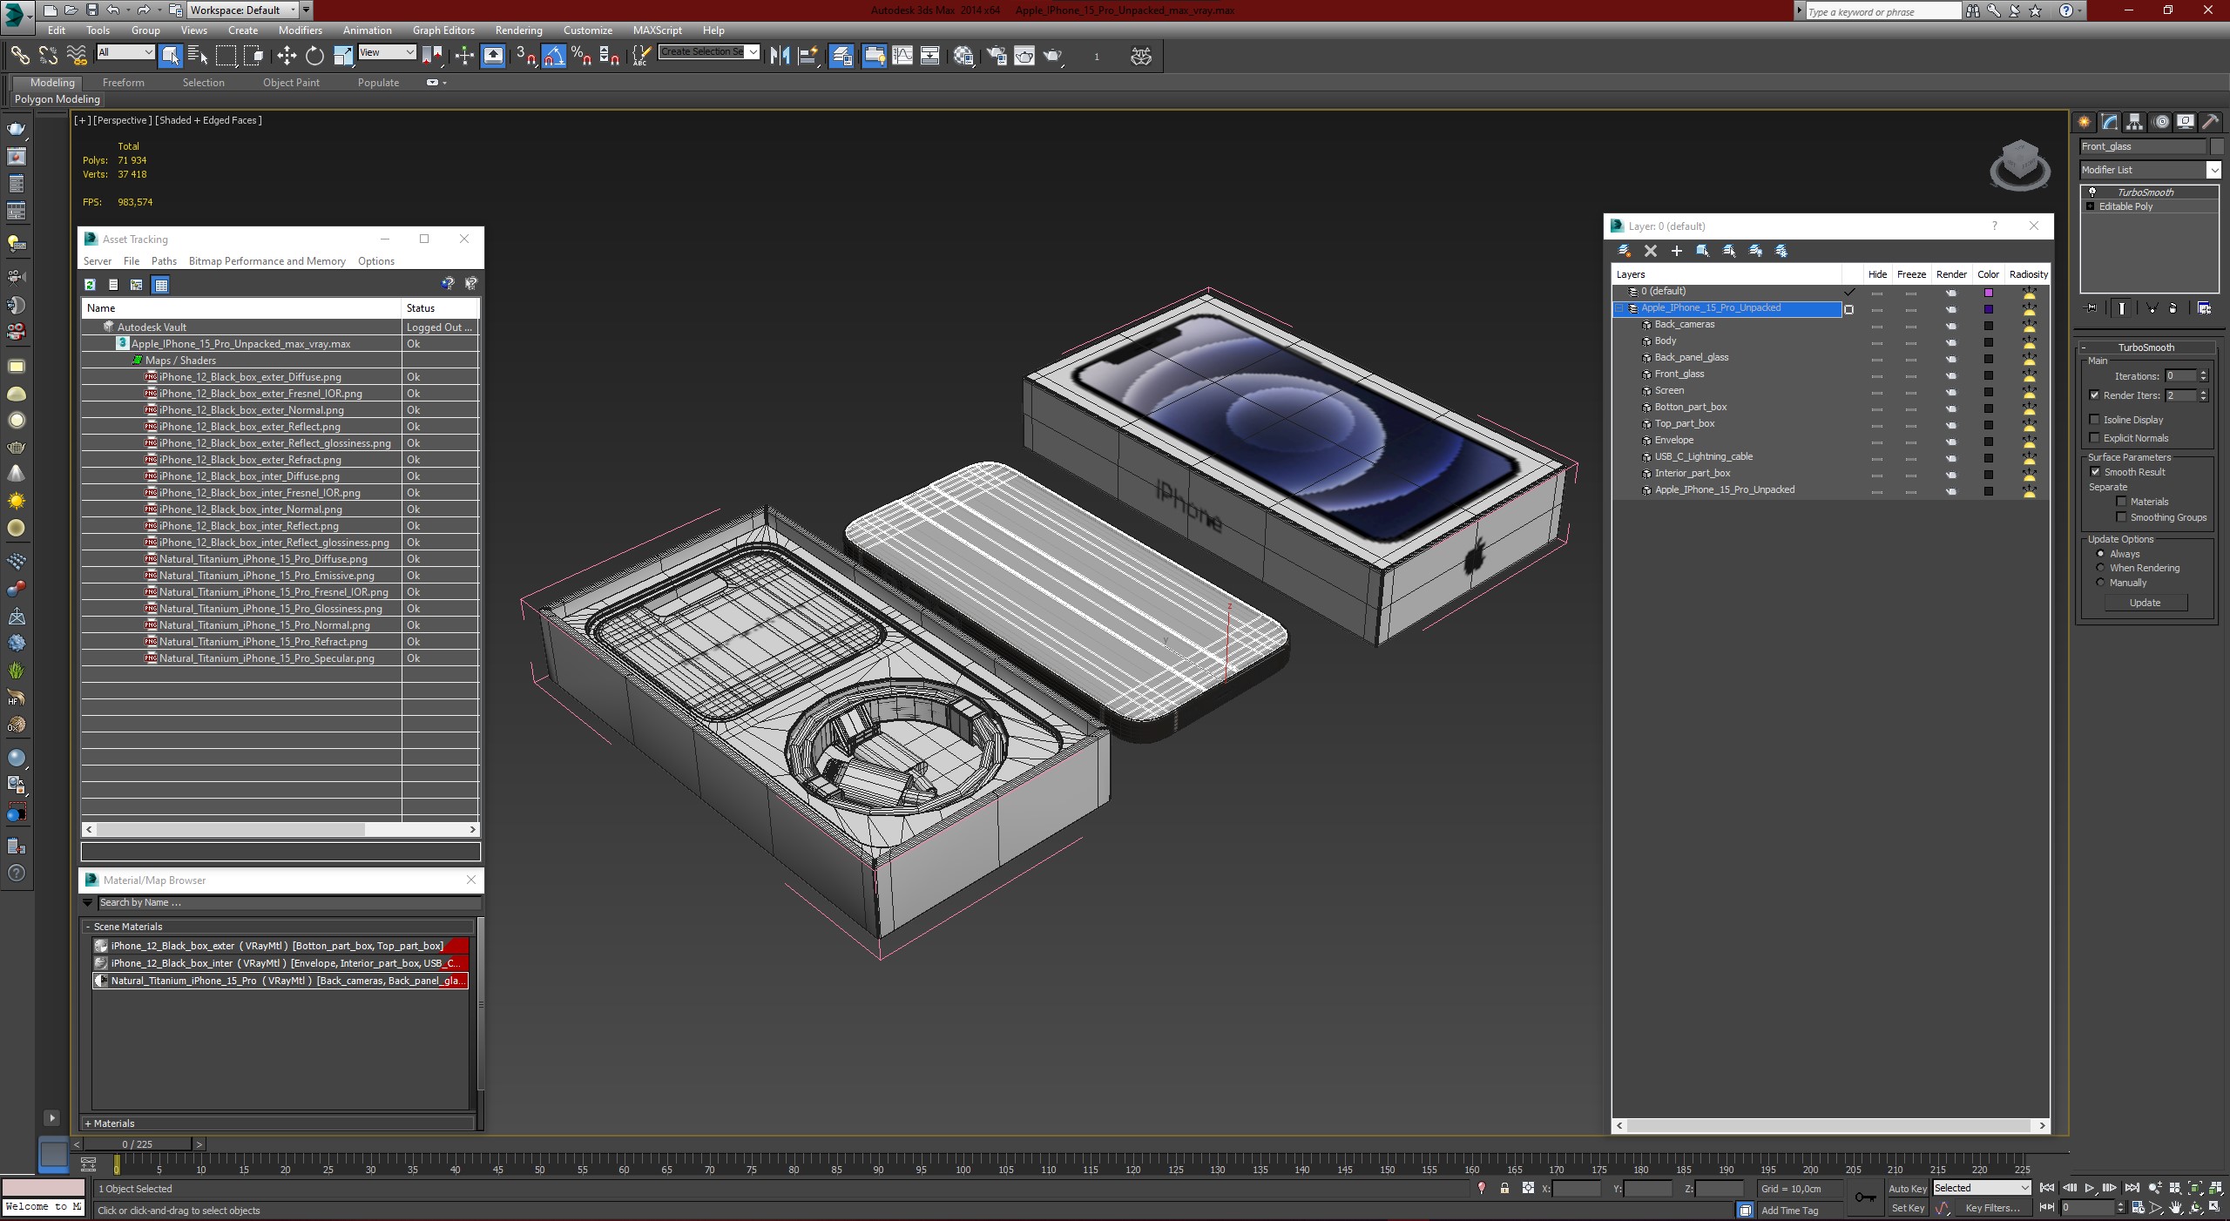Collapse the Apple_IPhone_15_Pro_Unpacked layer tree
This screenshot has width=2230, height=1221.
pos(1619,308)
